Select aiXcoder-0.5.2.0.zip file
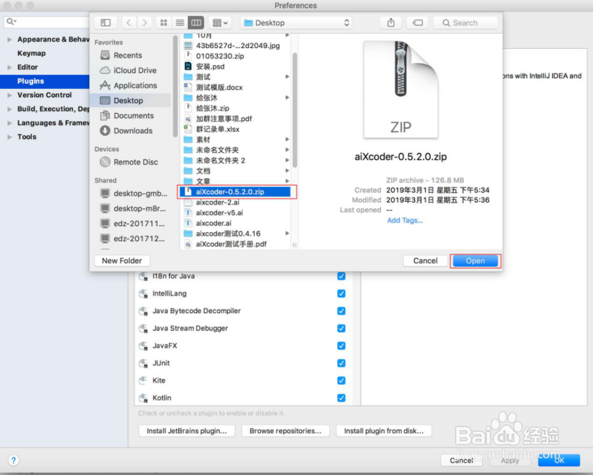Viewport: 593px width, 475px height. [235, 192]
